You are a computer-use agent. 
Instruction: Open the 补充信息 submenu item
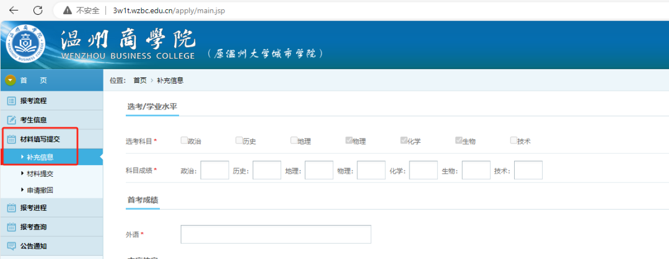click(x=40, y=157)
